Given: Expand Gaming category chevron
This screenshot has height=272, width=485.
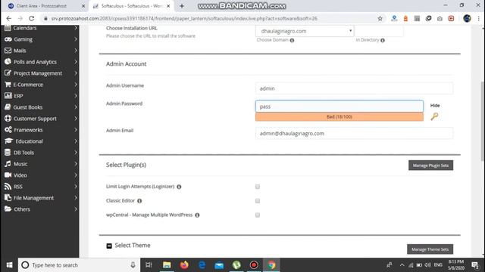Looking at the screenshot, I should tap(76, 39).
